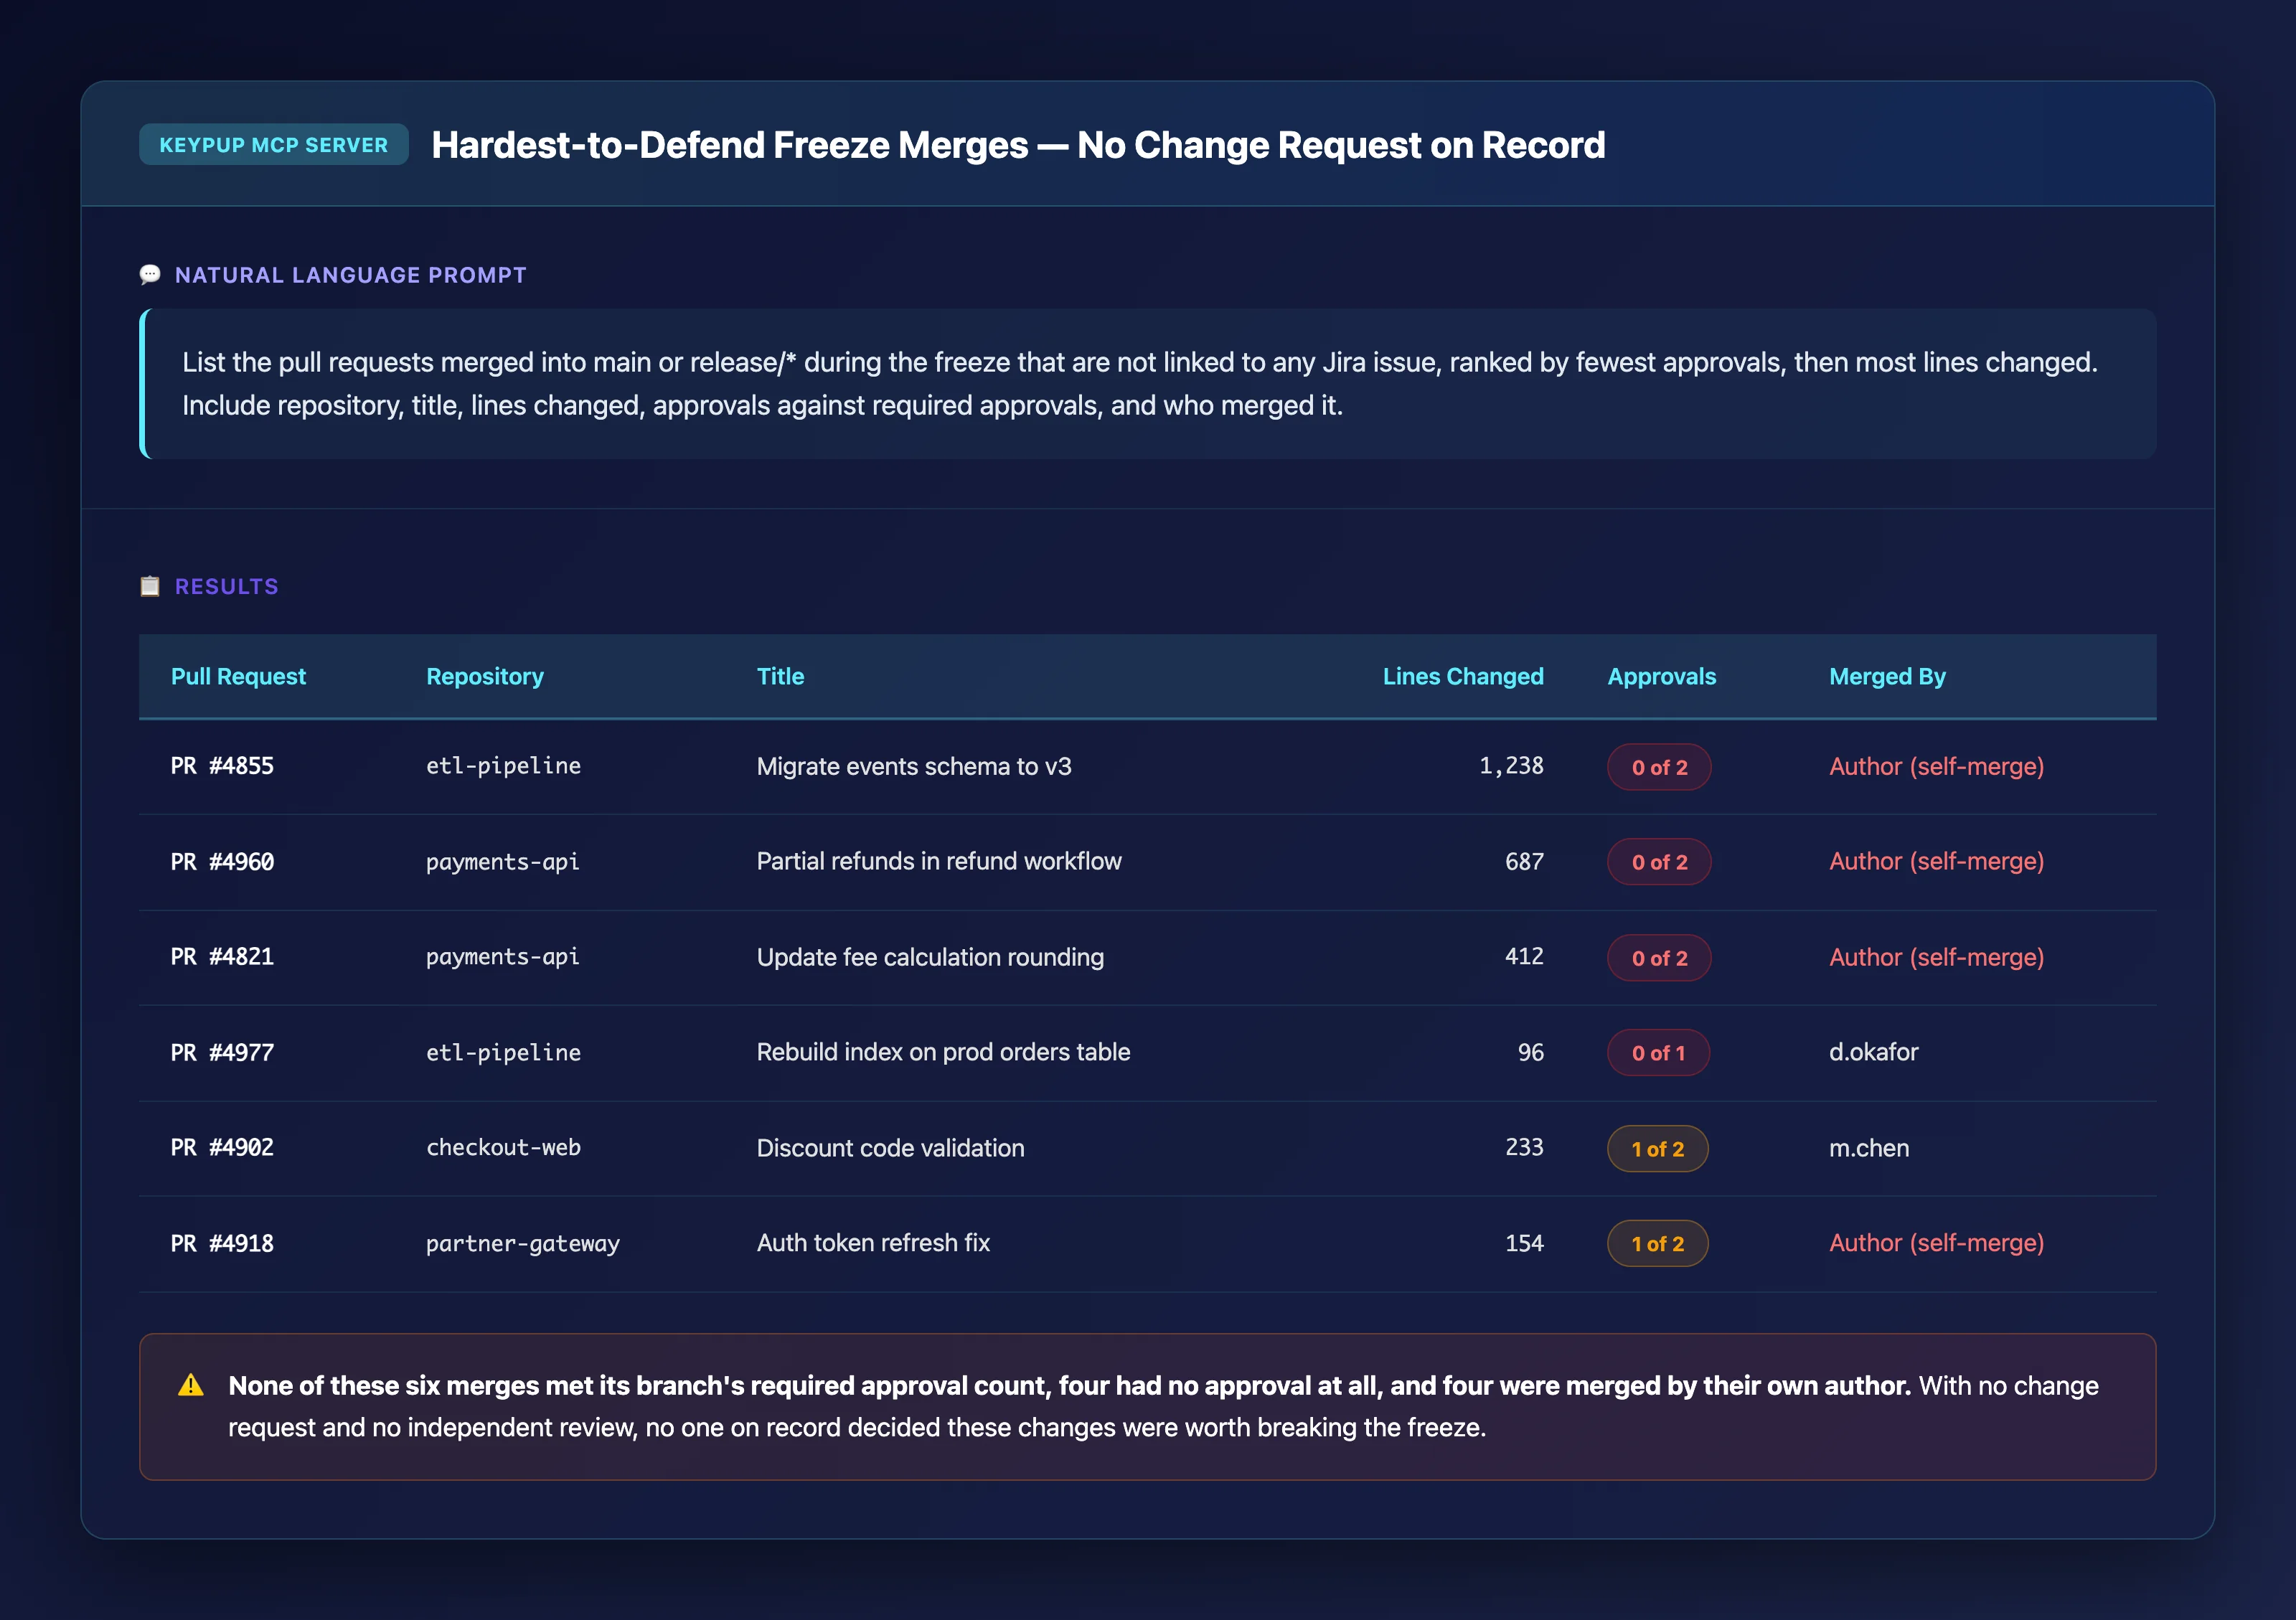Viewport: 2296px width, 1620px height.
Task: Select PR #4977 in the table
Action: pos(222,1052)
